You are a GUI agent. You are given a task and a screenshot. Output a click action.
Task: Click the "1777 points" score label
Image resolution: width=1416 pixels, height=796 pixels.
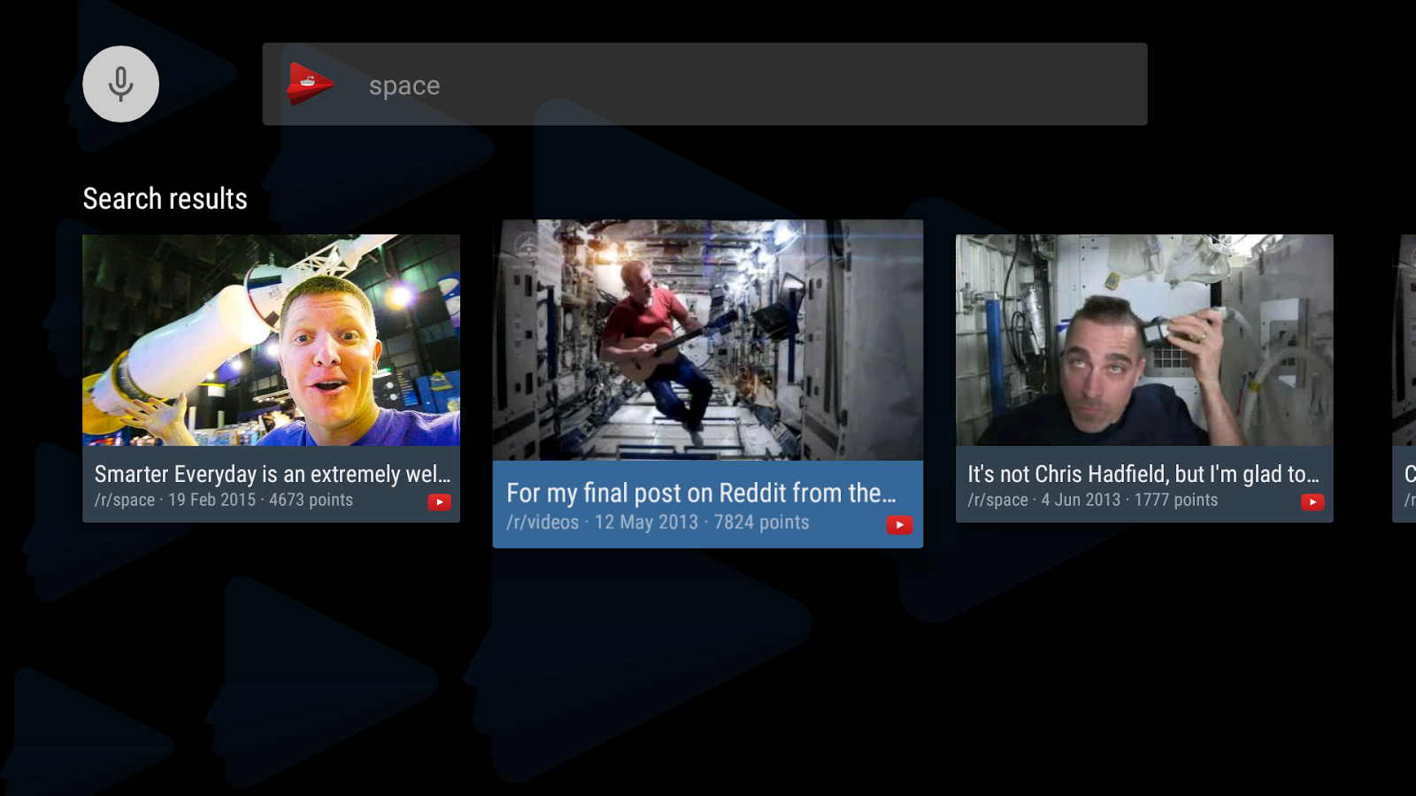click(1175, 501)
